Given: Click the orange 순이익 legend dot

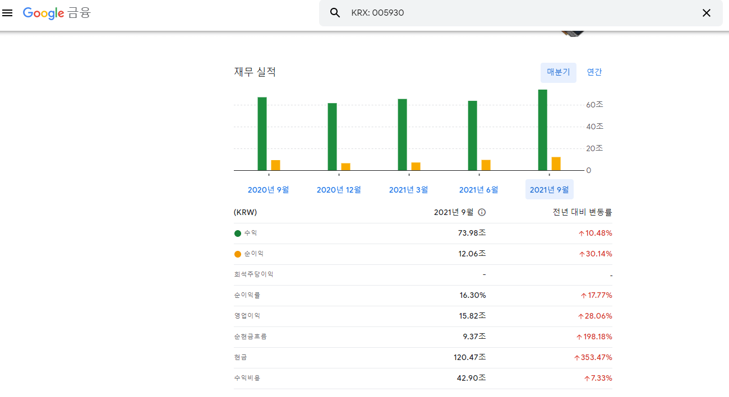Looking at the screenshot, I should [x=238, y=254].
